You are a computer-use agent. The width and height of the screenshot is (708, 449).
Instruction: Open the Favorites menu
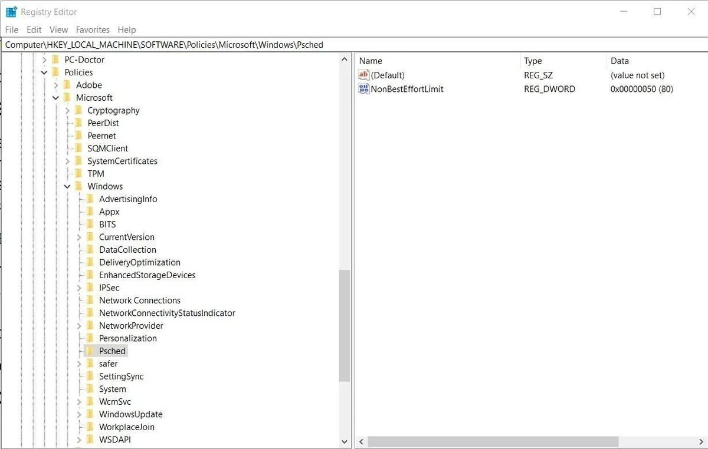click(93, 29)
